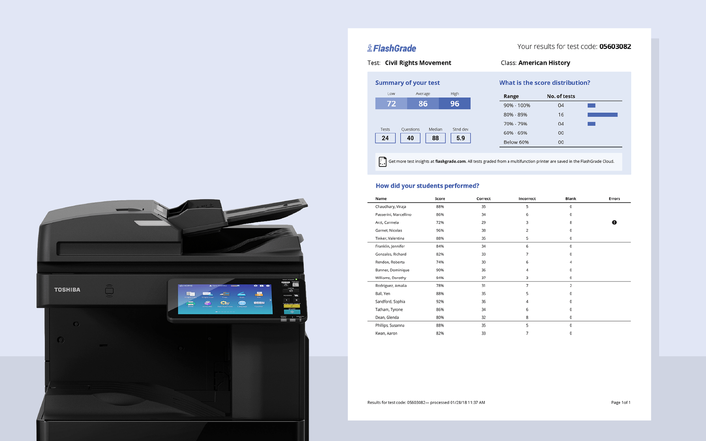This screenshot has width=706, height=441.
Task: Select first page indicator dot on touchscreen
Action: click(x=217, y=312)
